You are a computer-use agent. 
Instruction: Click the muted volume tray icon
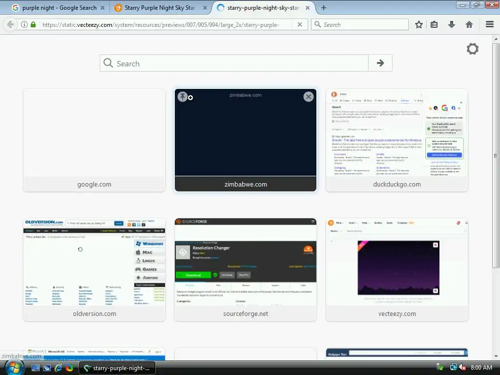click(x=462, y=368)
